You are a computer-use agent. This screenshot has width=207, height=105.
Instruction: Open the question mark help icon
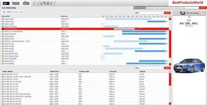pyautogui.click(x=55, y=3)
